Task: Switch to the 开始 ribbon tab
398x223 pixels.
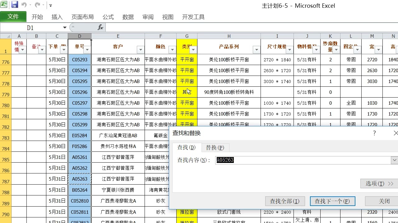Action: point(37,17)
